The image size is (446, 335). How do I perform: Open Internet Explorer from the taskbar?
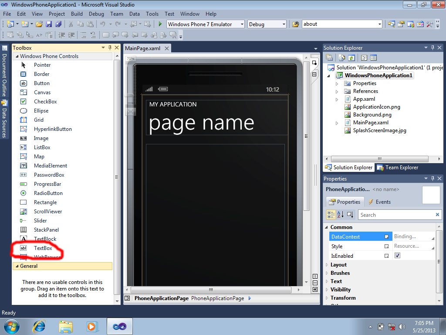39,326
